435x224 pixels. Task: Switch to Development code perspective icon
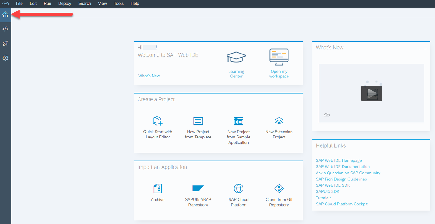(x=5, y=29)
